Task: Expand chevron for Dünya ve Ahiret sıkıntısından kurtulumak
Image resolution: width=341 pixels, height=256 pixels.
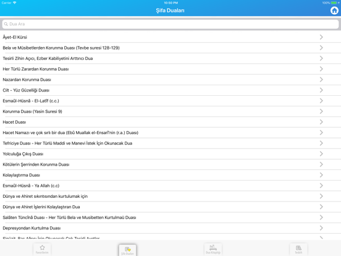Action: (321, 197)
